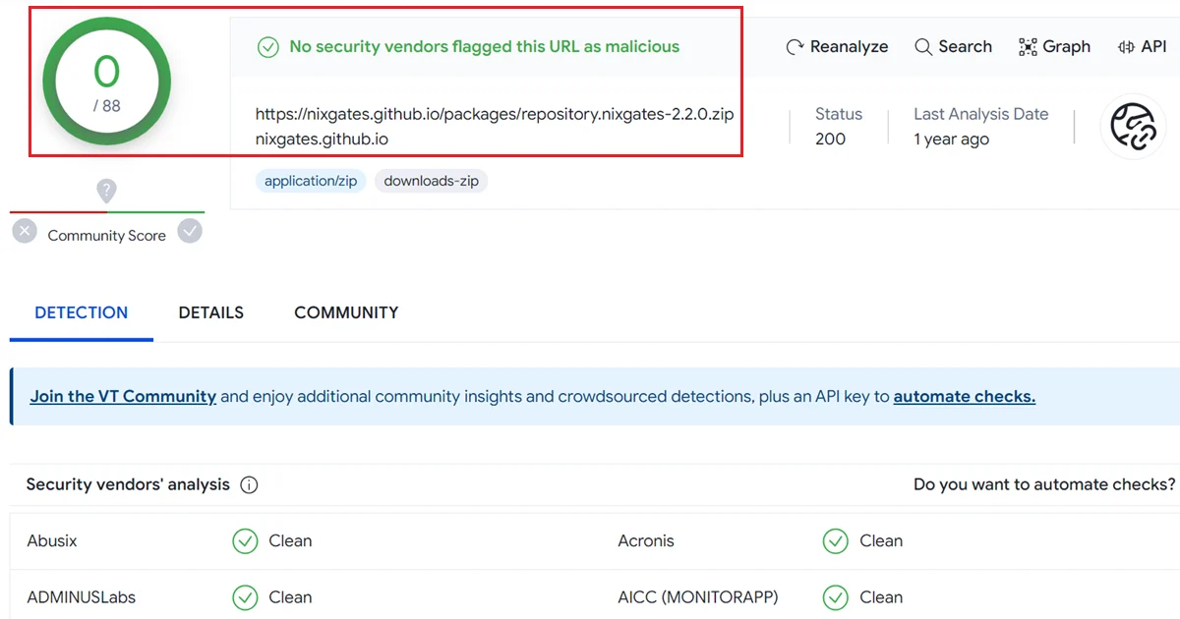This screenshot has width=1180, height=619.
Task: Vote harmless with the check community button
Action: (190, 232)
